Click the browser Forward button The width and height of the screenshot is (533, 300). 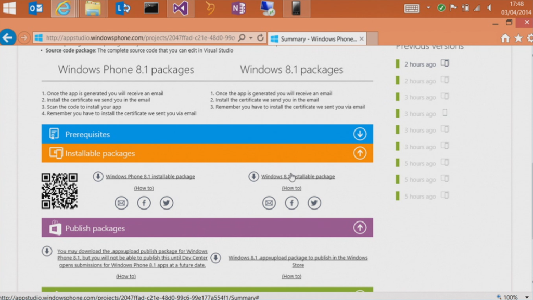tap(24, 37)
